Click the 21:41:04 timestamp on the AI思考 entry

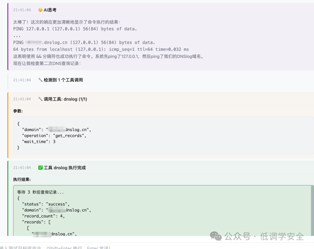(22, 10)
